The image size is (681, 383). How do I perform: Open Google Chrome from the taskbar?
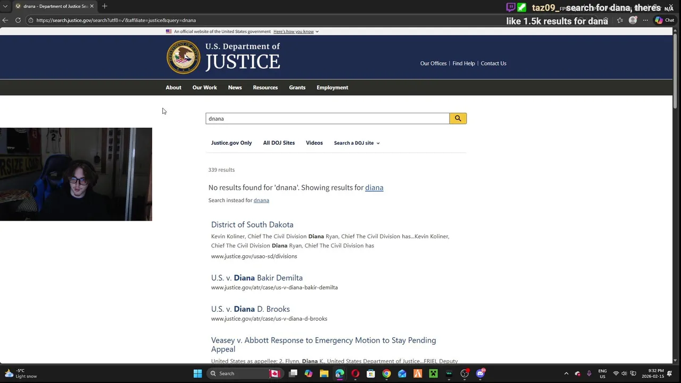[x=386, y=373]
